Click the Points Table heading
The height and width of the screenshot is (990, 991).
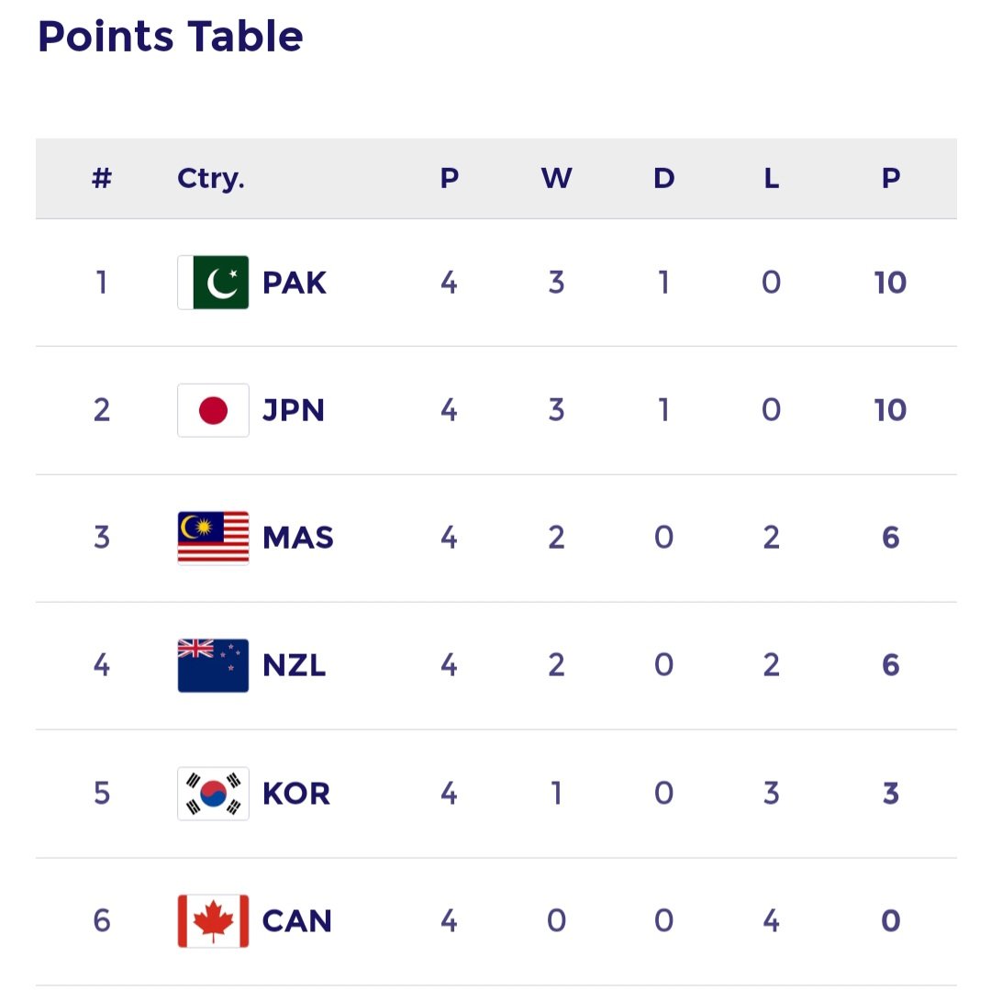pos(171,36)
